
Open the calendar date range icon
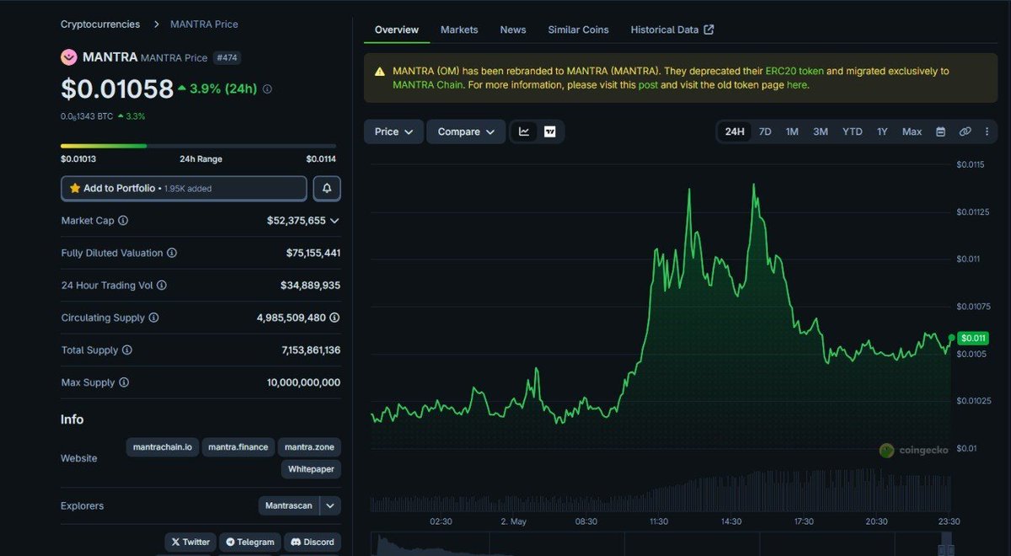(x=941, y=131)
